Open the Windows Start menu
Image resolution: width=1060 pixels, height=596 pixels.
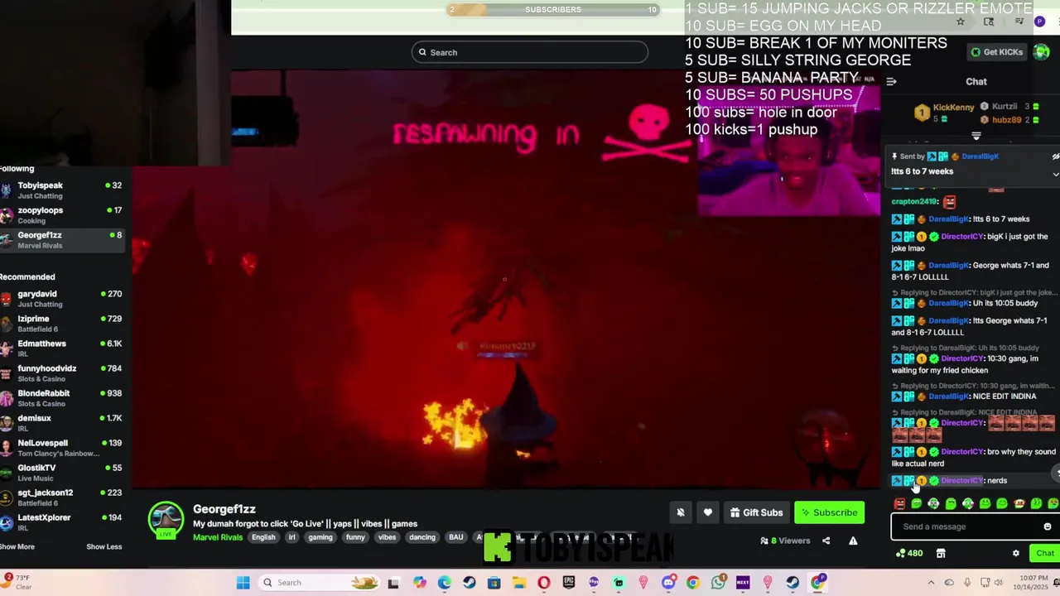tap(243, 583)
